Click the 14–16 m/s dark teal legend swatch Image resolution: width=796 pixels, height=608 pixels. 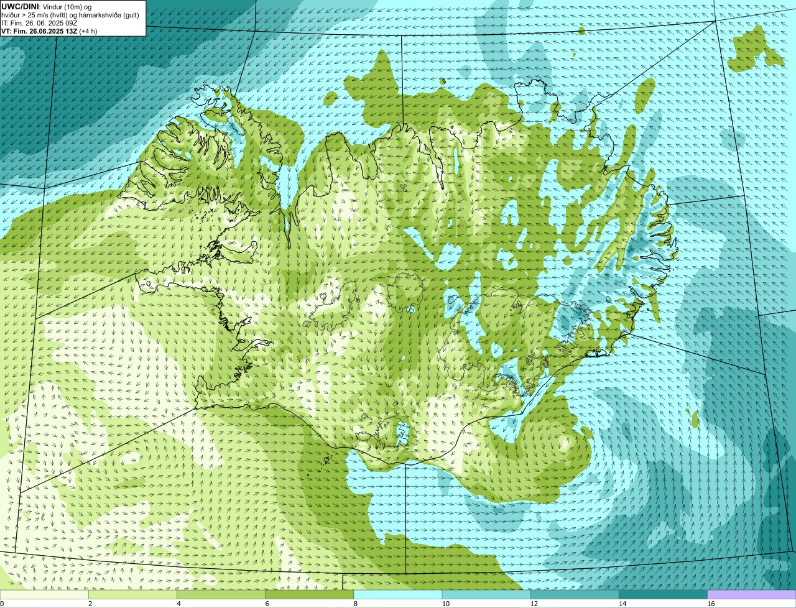[663, 594]
